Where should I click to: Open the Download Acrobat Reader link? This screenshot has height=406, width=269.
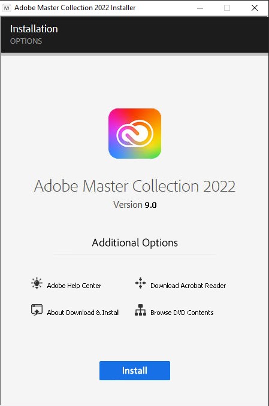(x=188, y=286)
